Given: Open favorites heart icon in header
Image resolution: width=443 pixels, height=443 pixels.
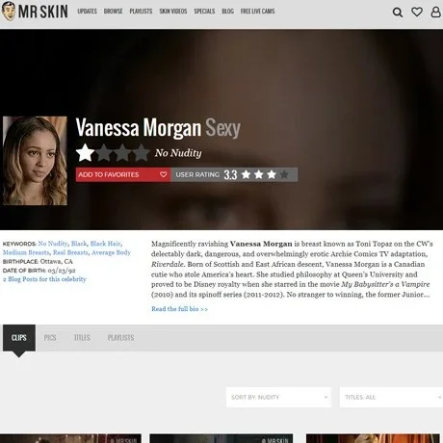Looking at the screenshot, I should 417,13.
